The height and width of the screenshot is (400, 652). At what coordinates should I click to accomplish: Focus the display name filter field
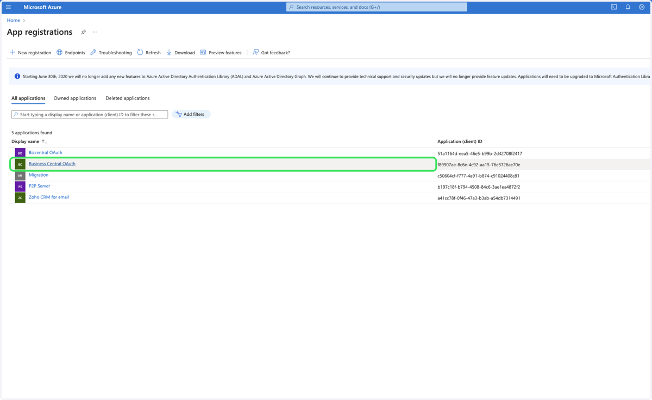click(90, 115)
